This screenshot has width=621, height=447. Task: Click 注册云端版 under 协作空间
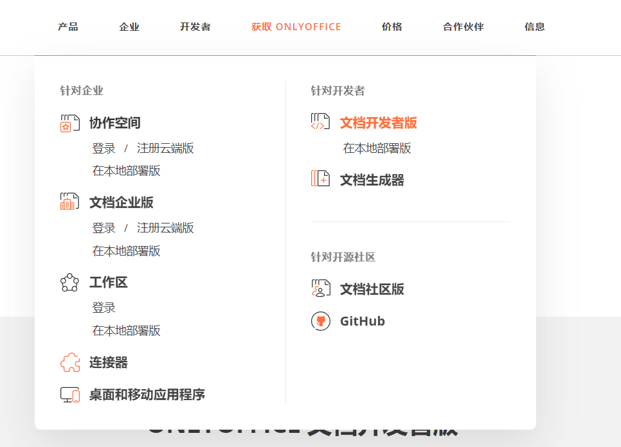[165, 148]
